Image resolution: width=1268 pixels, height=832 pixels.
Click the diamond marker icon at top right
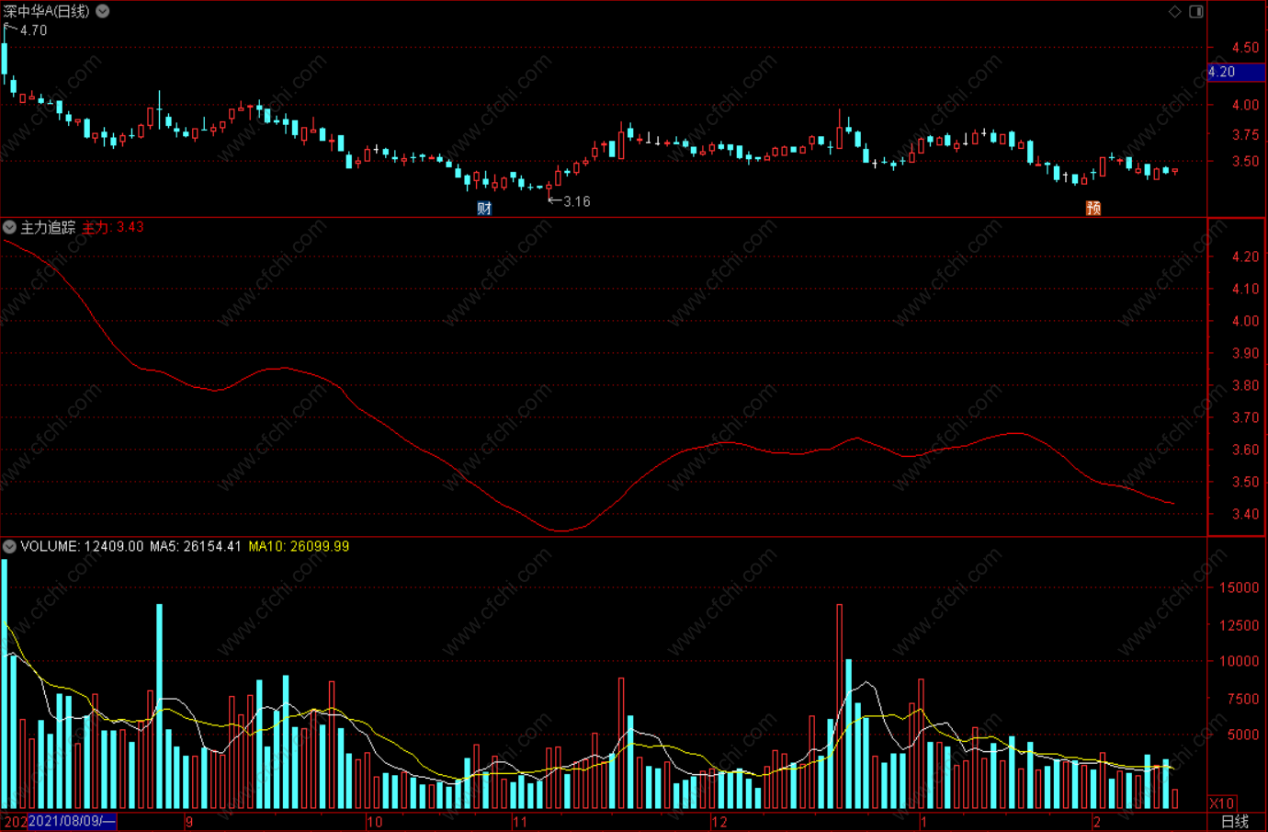[1175, 11]
